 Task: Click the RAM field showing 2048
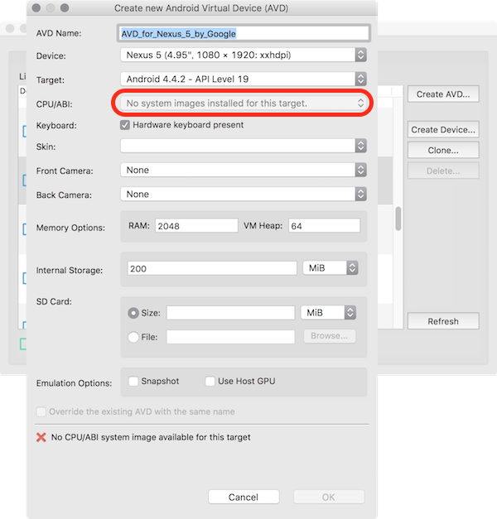coord(196,226)
